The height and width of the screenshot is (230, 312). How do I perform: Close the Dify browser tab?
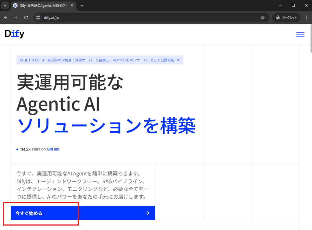coord(72,5)
